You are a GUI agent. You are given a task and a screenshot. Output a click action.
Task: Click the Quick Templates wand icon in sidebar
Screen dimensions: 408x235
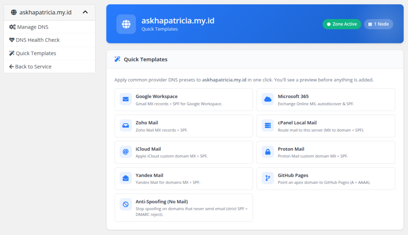[x=12, y=53]
